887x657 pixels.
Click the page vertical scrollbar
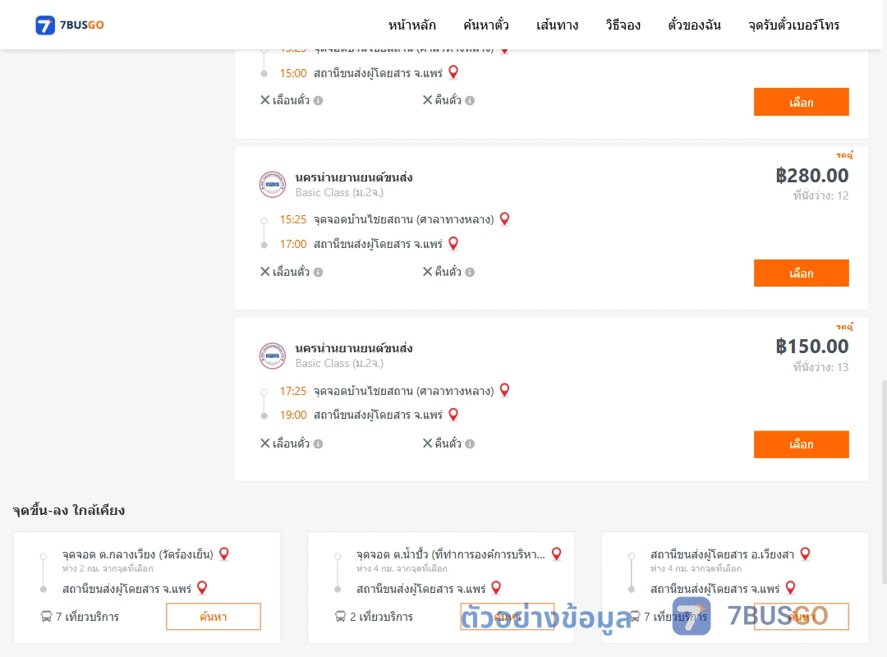point(885,481)
